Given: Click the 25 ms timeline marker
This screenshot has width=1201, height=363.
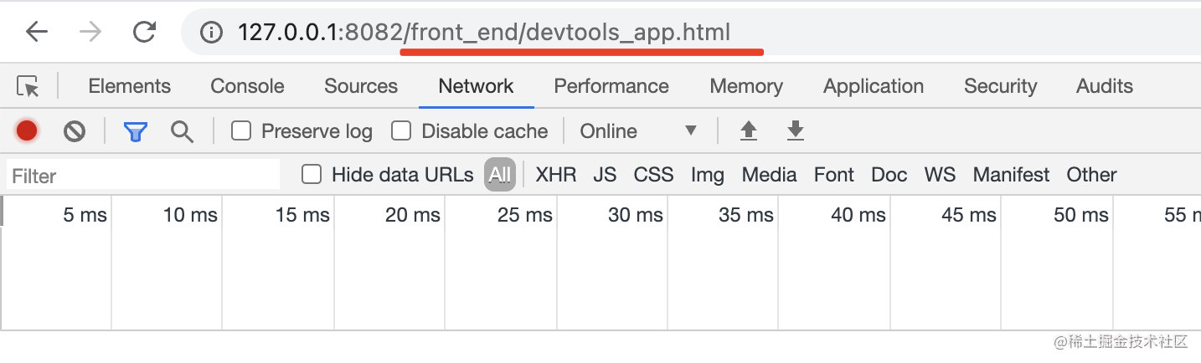Looking at the screenshot, I should point(525,215).
